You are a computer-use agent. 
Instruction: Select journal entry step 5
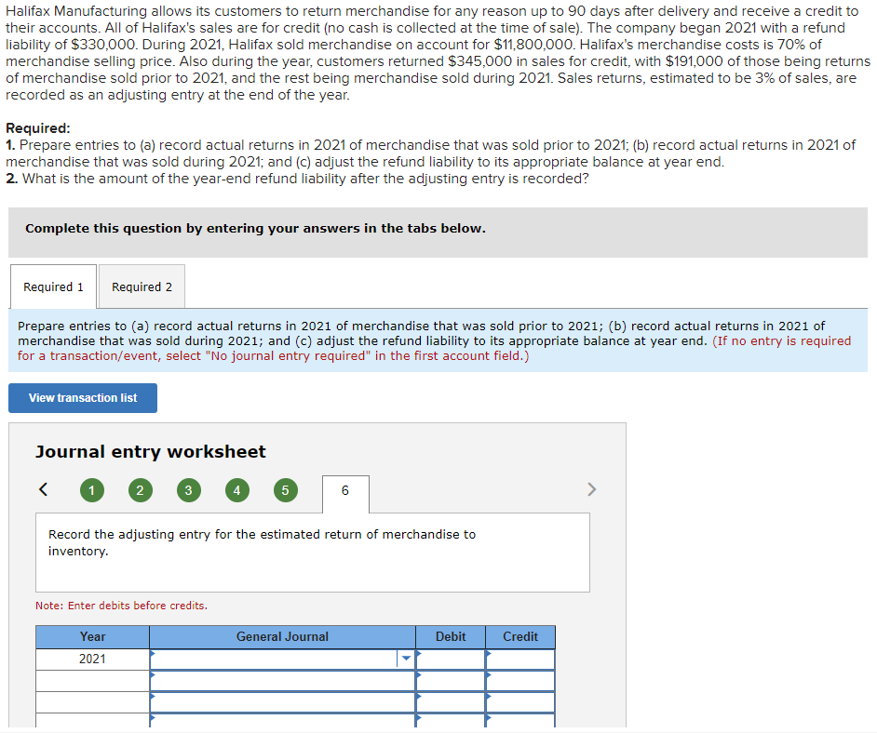click(x=285, y=490)
